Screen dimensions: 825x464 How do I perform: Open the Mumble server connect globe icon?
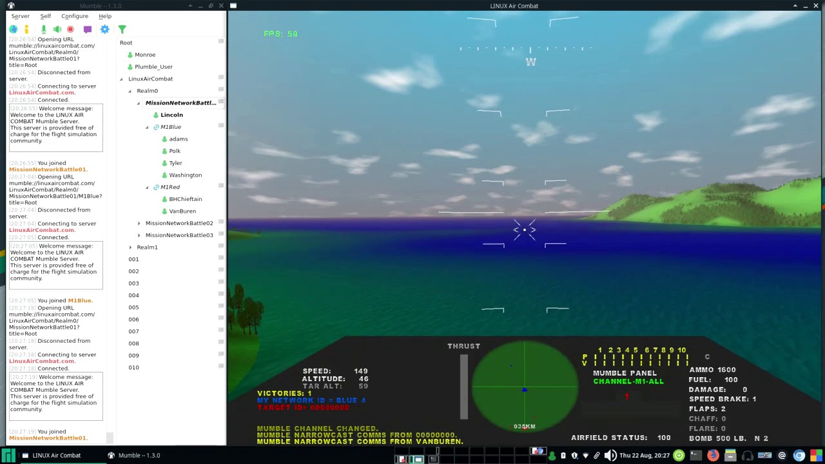pos(14,29)
